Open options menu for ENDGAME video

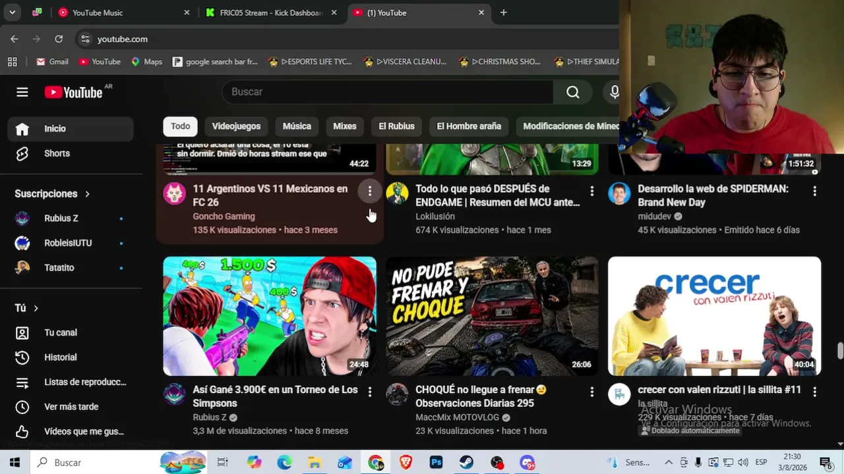(592, 191)
